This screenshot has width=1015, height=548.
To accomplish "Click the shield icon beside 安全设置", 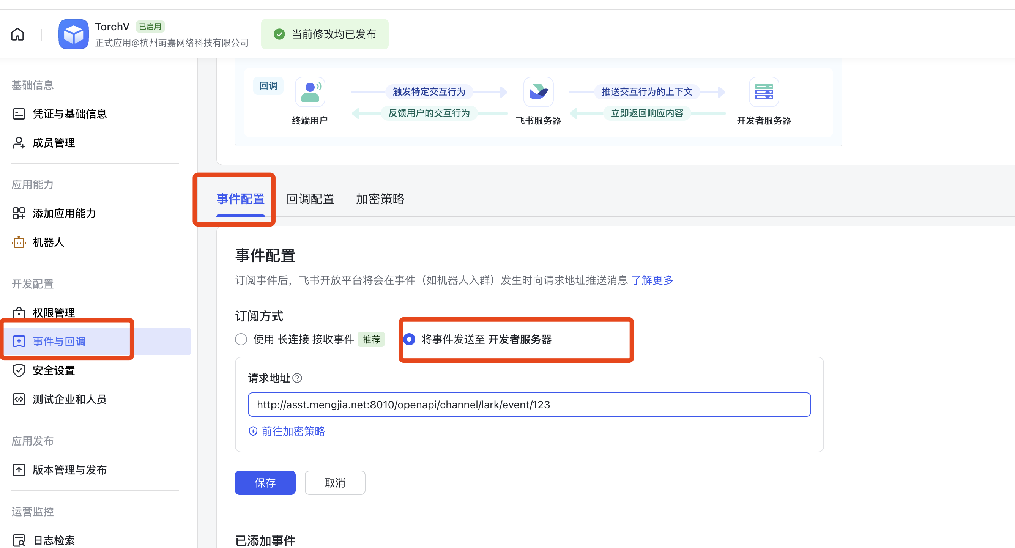I will 19,370.
